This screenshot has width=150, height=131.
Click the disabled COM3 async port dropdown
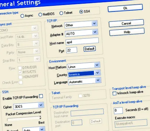pos(19,29)
